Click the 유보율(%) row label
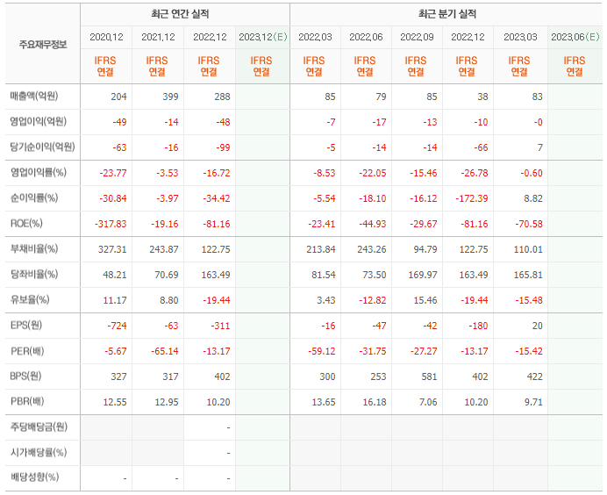This screenshot has width=607, height=495. pos(30,300)
